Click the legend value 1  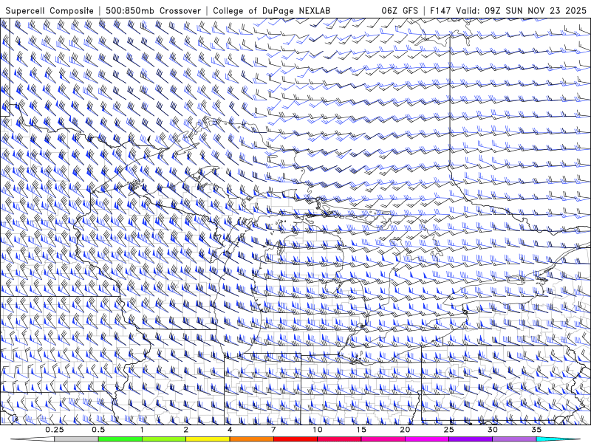tap(142, 430)
